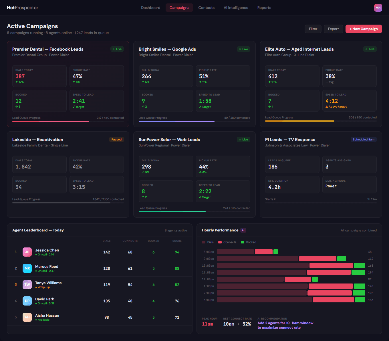Open the Filter options
389x341 pixels.
(313, 29)
